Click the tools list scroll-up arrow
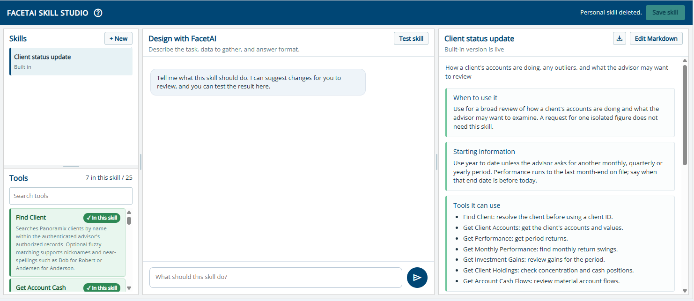Viewport: 694px width, 301px height. [129, 213]
